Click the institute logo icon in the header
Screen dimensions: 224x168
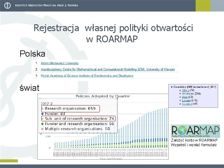pyautogui.click(x=7, y=6)
